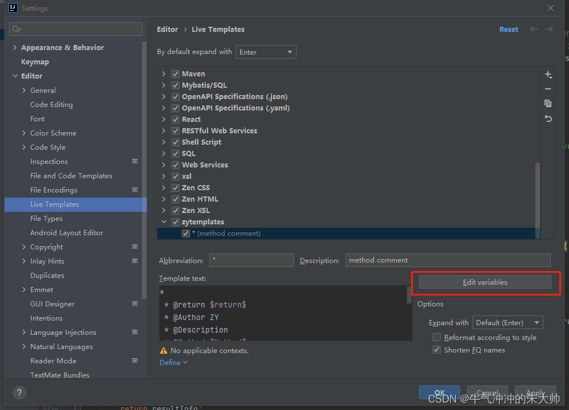
Task: Select File Types settings
Action: tap(46, 219)
